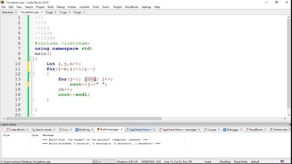Switch to the 2.cpp editor tab
The image size is (292, 164).
pyautogui.click(x=49, y=12)
